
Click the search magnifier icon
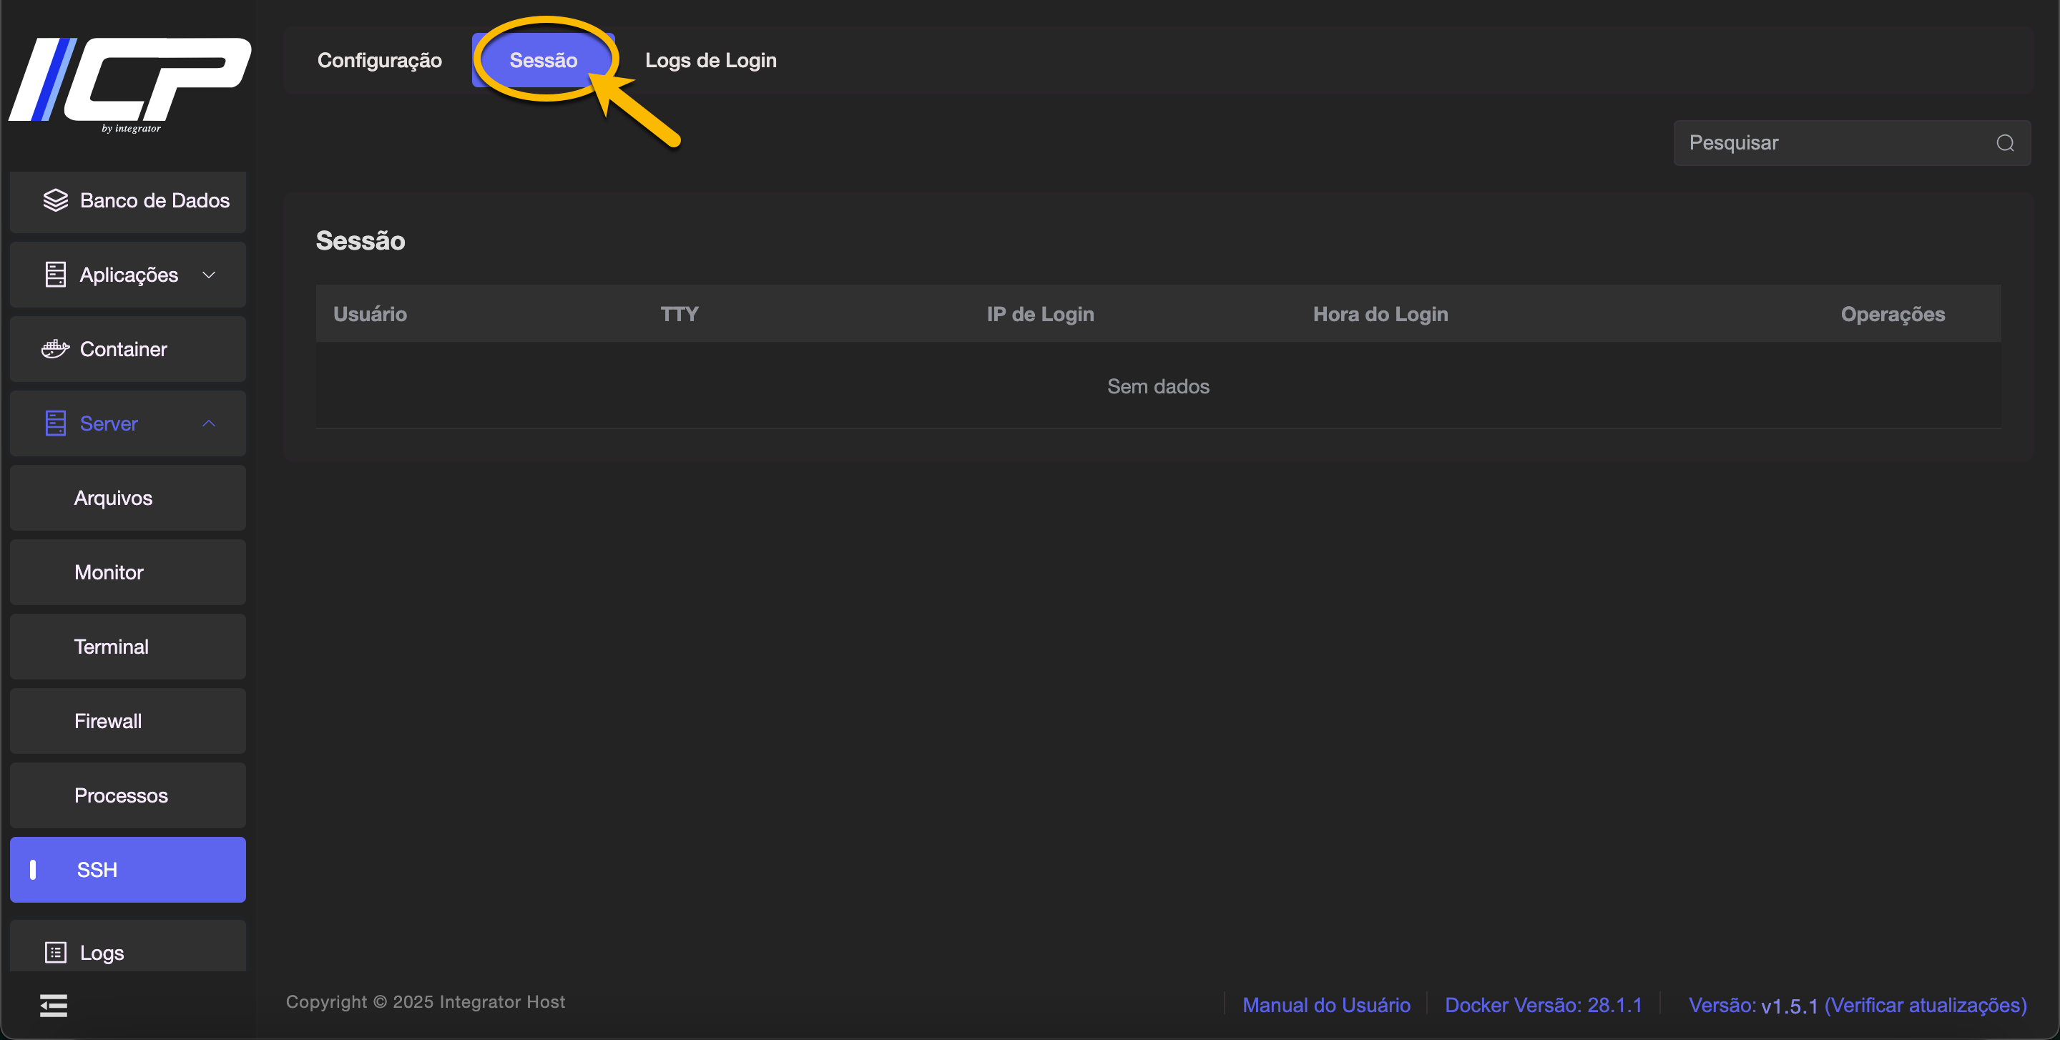pyautogui.click(x=2005, y=143)
